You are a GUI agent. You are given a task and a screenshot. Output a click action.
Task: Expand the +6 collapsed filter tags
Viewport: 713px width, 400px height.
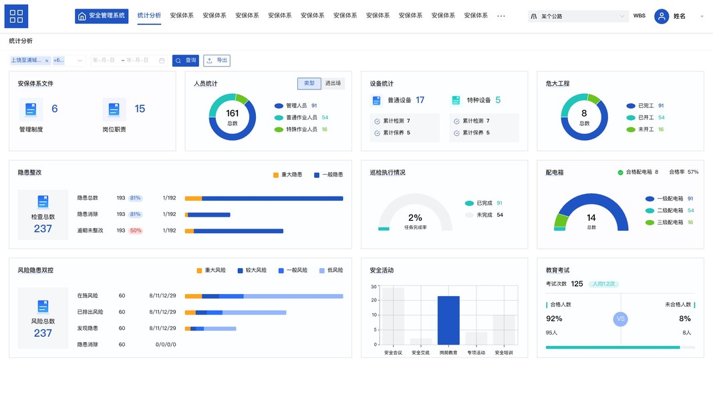point(59,60)
